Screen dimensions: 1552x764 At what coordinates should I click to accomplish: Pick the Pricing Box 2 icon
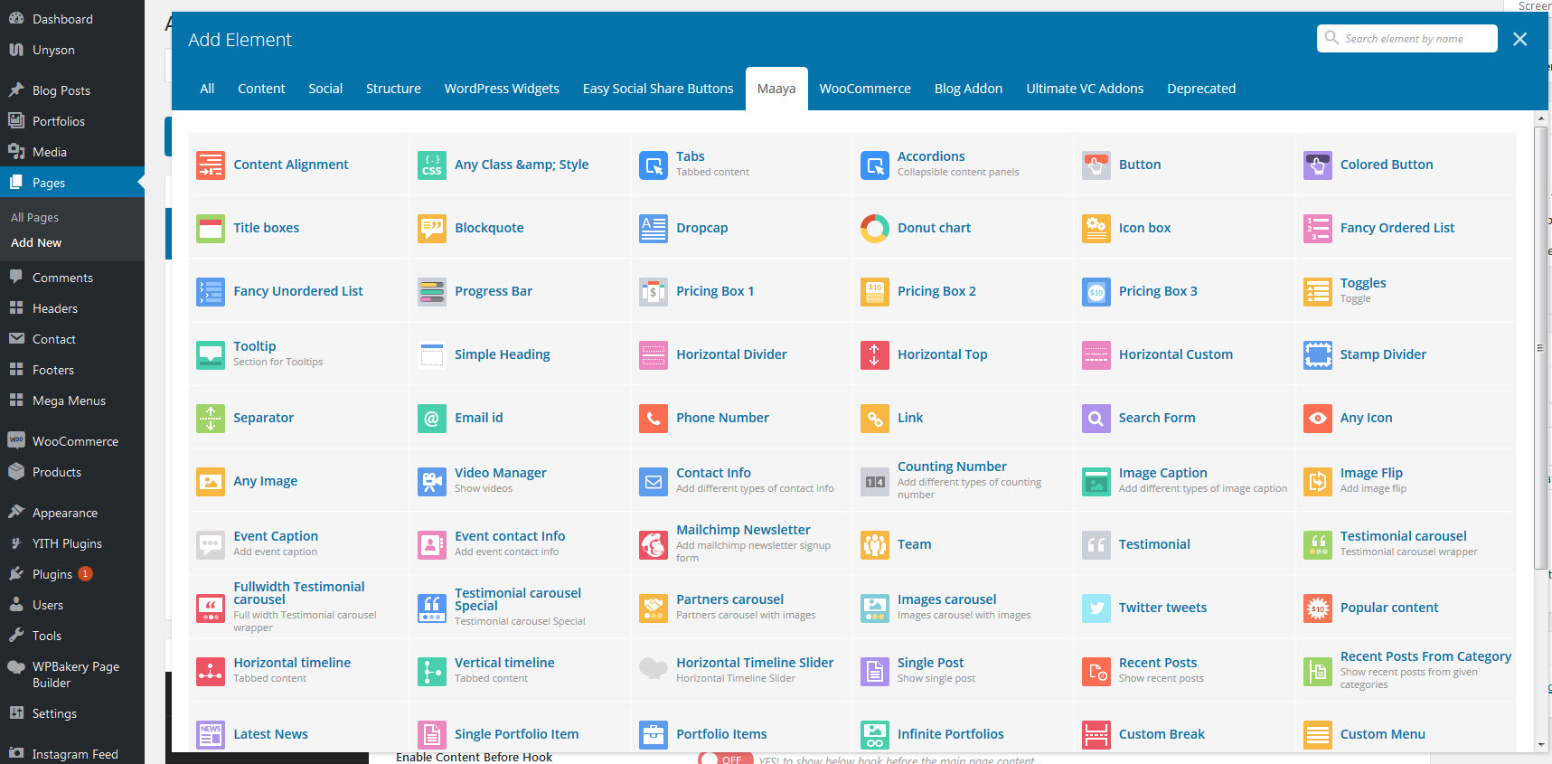(875, 292)
